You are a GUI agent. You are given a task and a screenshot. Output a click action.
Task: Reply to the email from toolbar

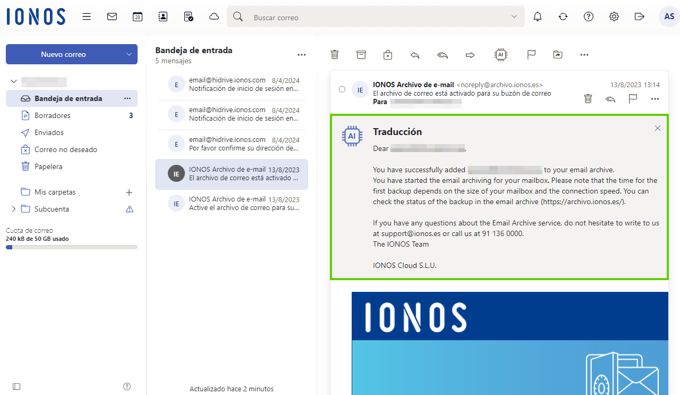[x=415, y=54]
